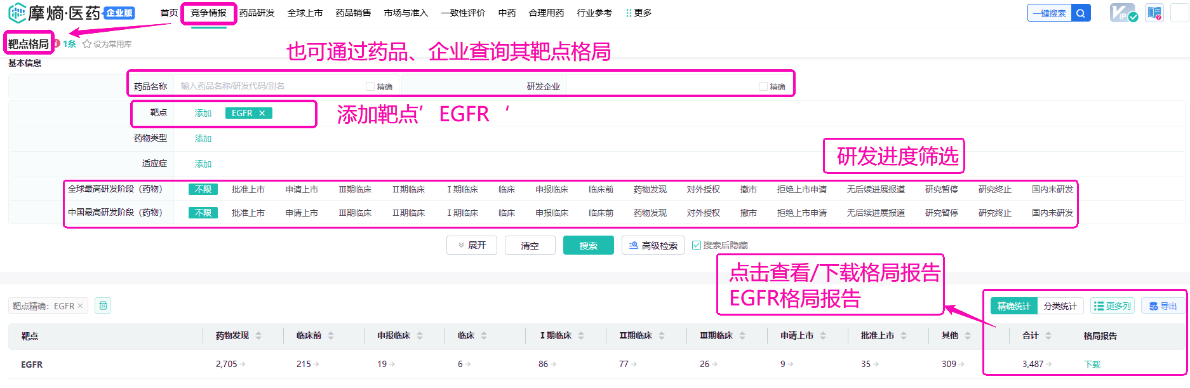This screenshot has height=388, width=1190.
Task: Click the 更多列 columns button
Action: point(1113,306)
